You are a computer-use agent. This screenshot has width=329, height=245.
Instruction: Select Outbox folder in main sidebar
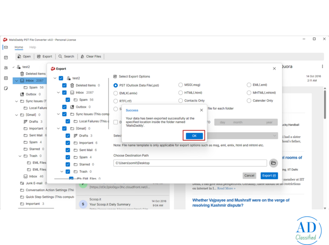coord(31,94)
